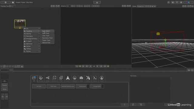Open the Z-Depth icon tab
Viewport: 194px width, 109px height.
tap(68, 79)
